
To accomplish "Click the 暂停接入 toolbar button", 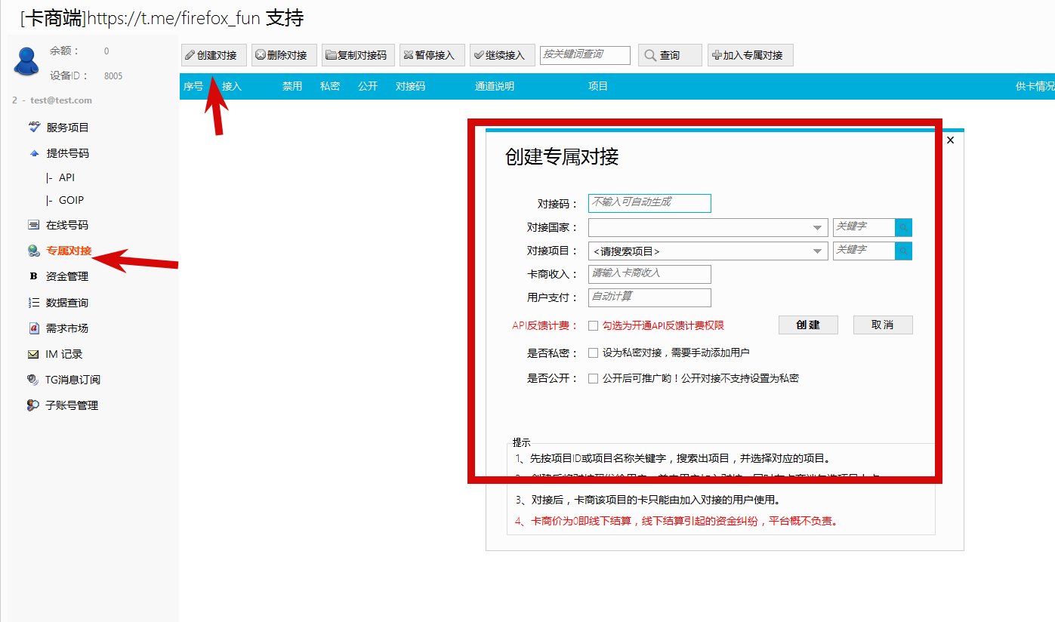I will click(432, 55).
